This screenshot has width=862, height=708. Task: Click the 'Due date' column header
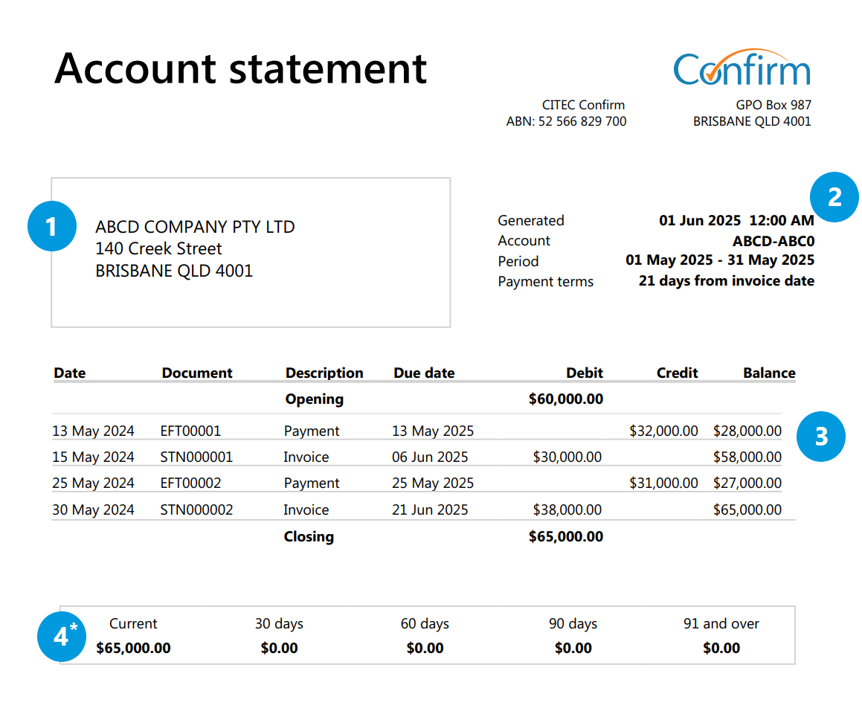[424, 373]
